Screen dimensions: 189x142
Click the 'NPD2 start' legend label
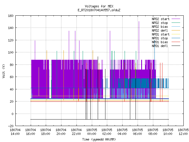point(161,19)
